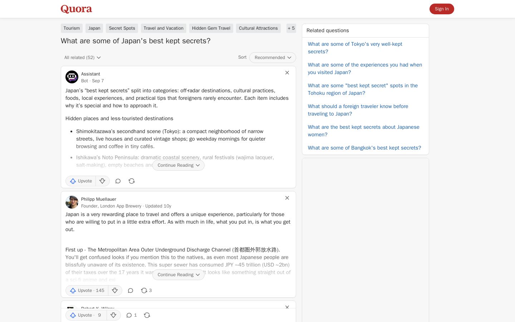The height and width of the screenshot is (322, 515).
Task: Select the Tourism topic tag
Action: [x=72, y=28]
